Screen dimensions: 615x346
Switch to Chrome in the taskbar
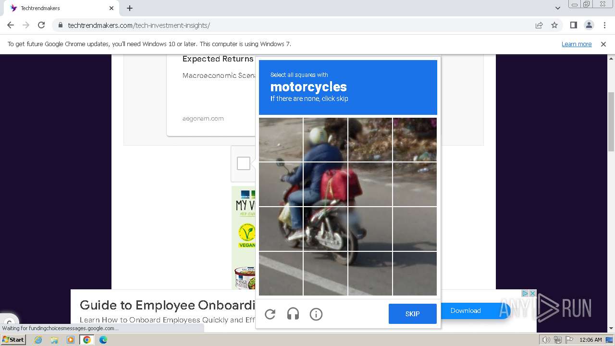tap(87, 340)
